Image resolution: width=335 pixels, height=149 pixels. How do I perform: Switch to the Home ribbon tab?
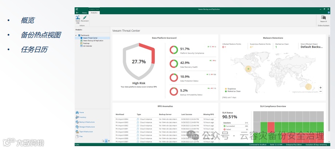click(x=84, y=13)
